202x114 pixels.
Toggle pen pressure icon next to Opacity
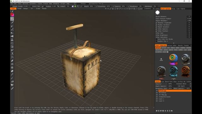point(114,6)
